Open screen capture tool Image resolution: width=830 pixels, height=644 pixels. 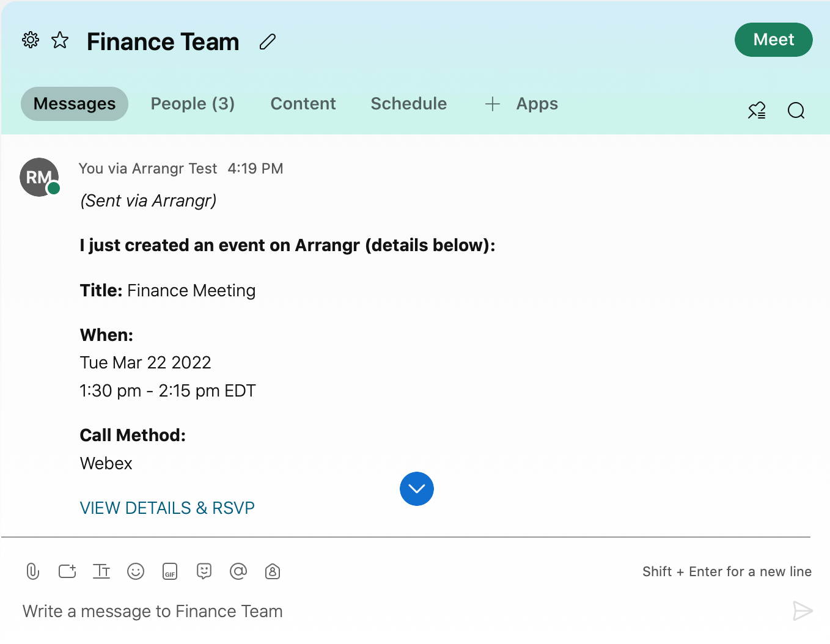click(67, 571)
